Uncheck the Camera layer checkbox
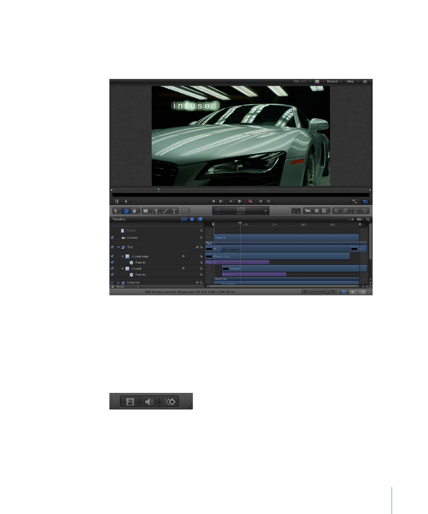This screenshot has height=514, width=428. pyautogui.click(x=112, y=238)
